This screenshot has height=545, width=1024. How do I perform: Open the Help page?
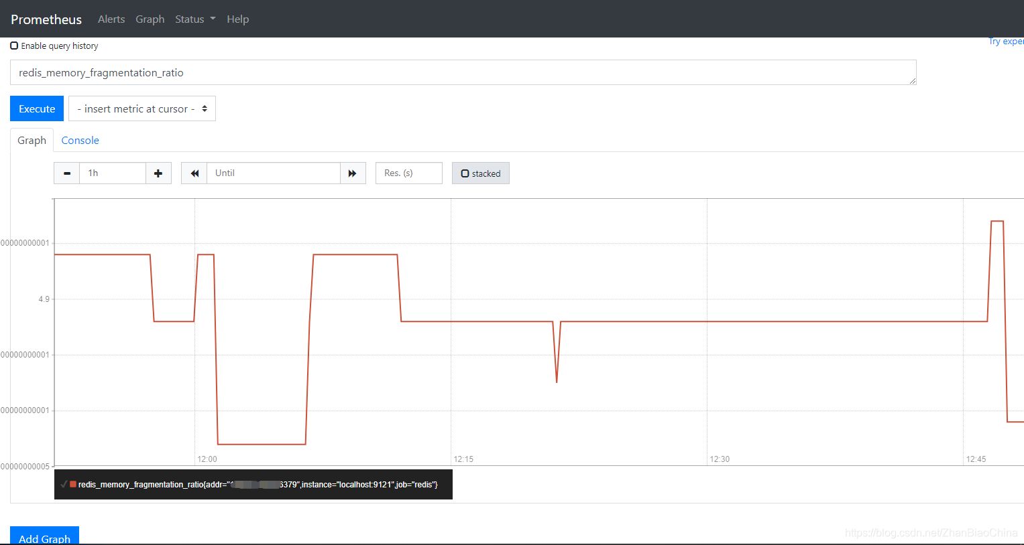(237, 19)
